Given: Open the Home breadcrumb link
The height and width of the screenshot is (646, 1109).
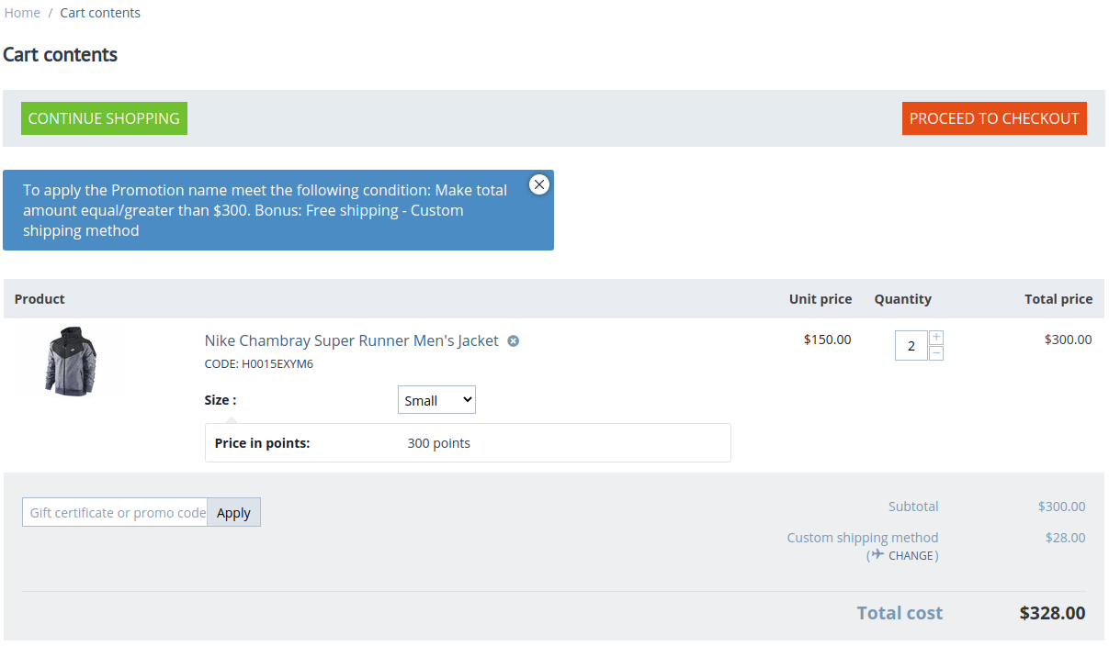Looking at the screenshot, I should pos(22,13).
